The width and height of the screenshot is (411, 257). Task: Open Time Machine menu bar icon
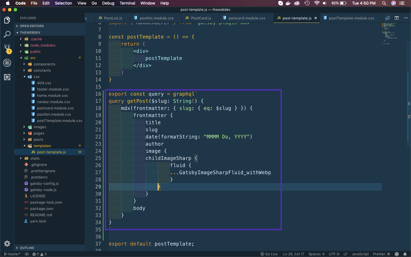307,3
